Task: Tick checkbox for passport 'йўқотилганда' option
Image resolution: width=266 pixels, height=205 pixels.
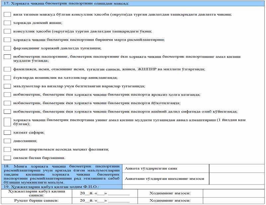Action: (7, 103)
